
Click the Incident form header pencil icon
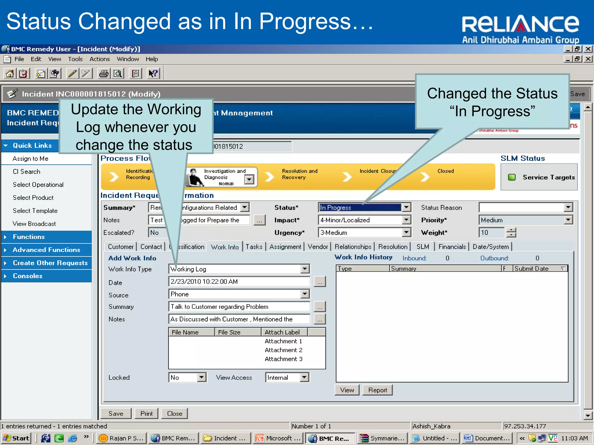(x=12, y=94)
